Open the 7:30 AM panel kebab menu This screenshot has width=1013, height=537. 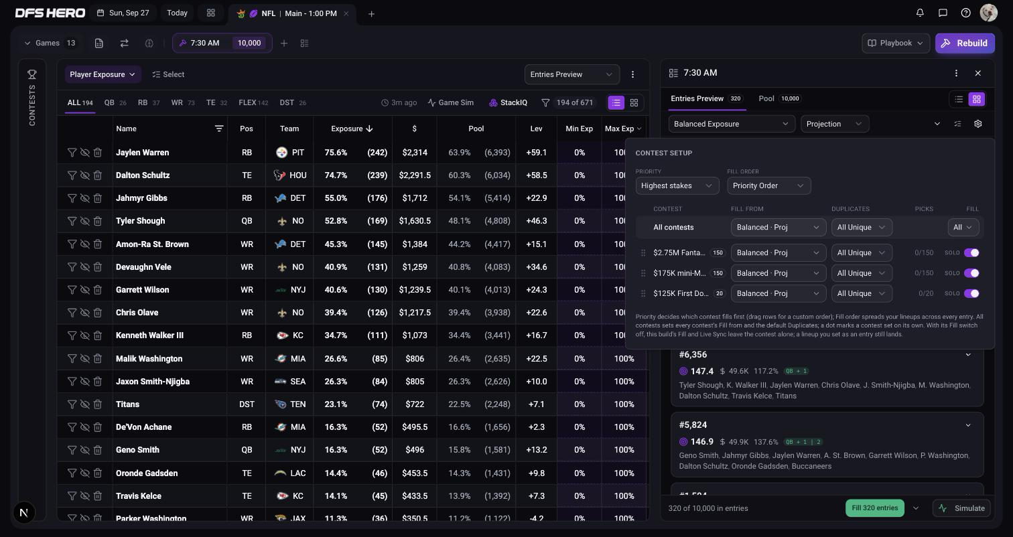tap(956, 73)
